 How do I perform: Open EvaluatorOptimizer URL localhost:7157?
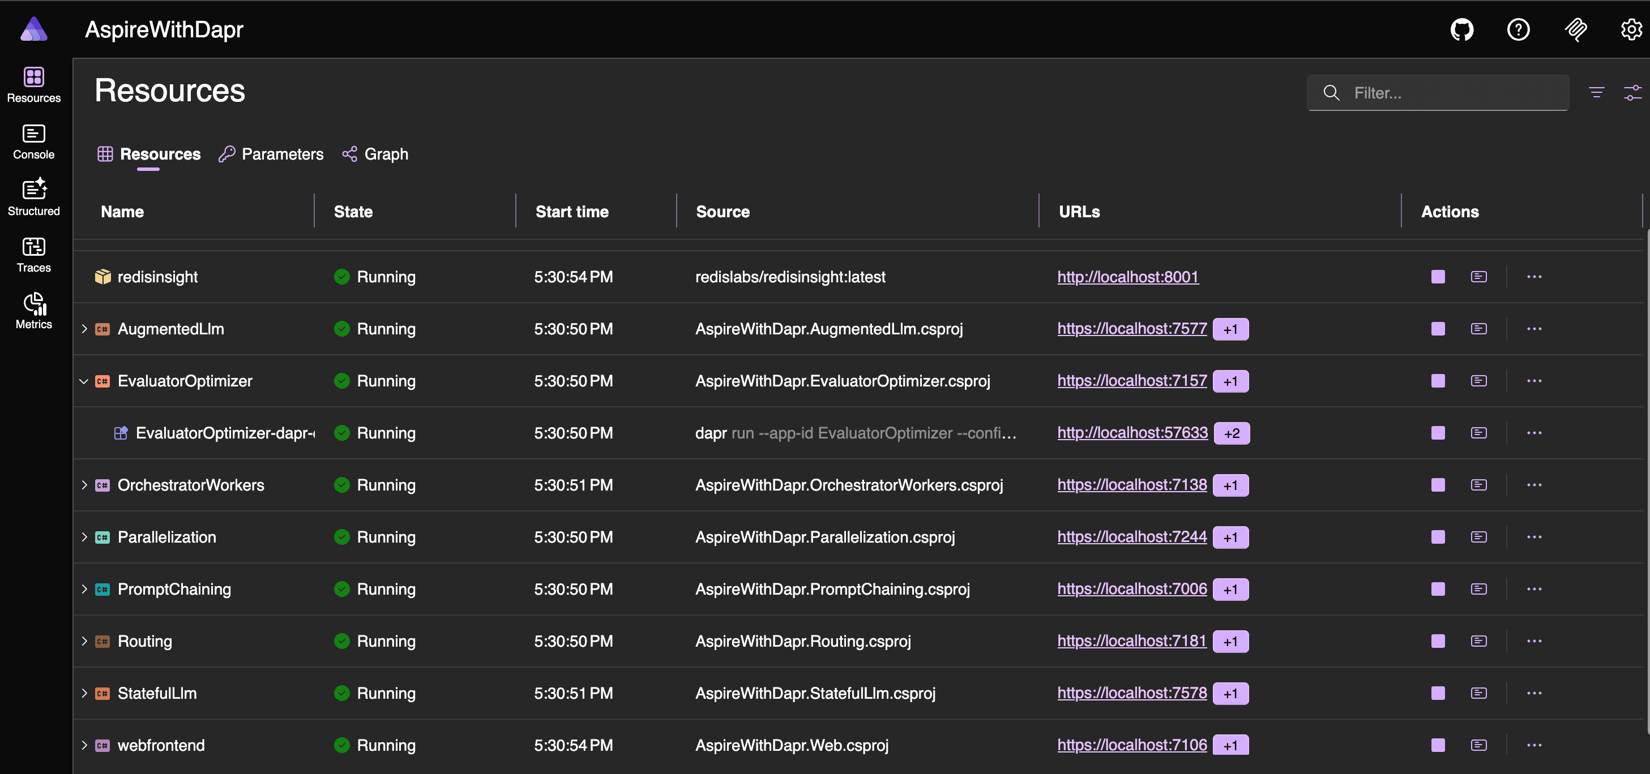[x=1132, y=381]
